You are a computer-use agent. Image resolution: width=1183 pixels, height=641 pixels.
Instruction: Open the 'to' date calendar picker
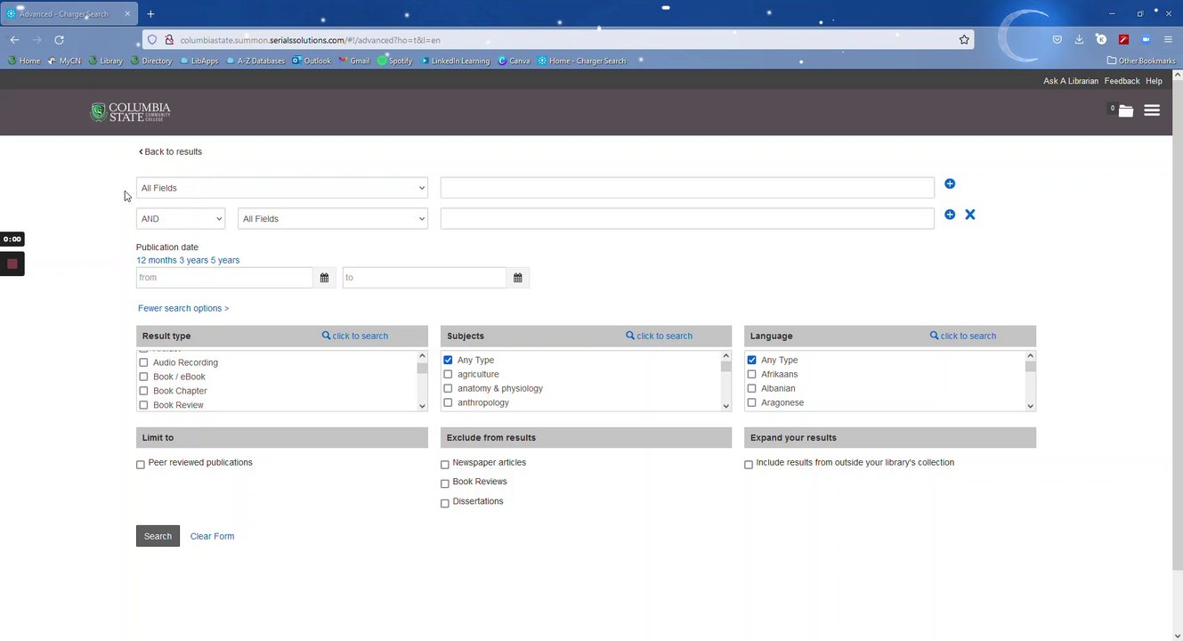click(x=517, y=278)
